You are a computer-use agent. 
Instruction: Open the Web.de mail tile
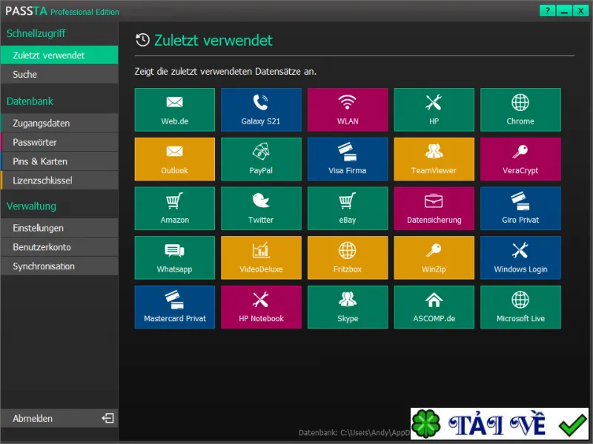(x=175, y=110)
